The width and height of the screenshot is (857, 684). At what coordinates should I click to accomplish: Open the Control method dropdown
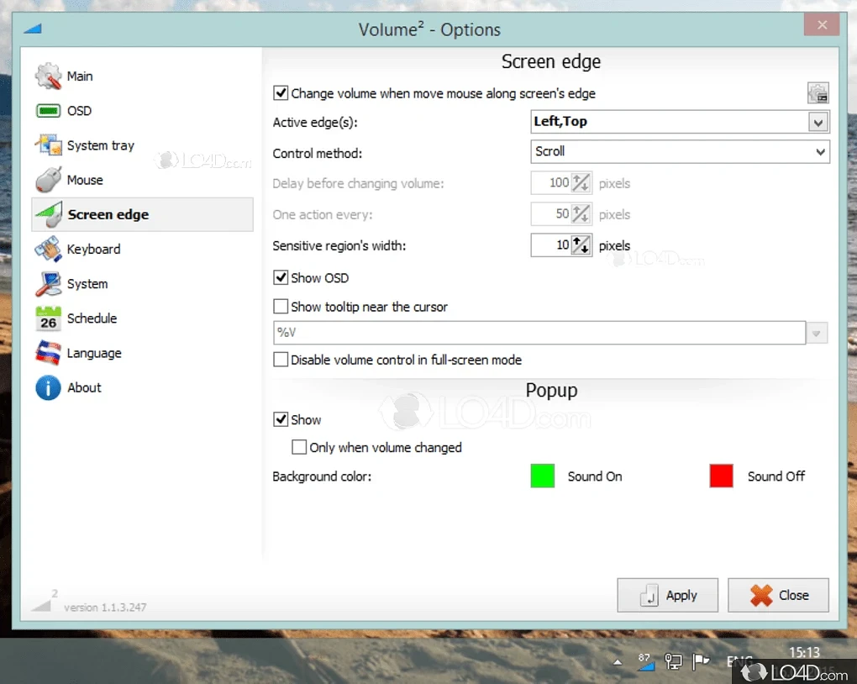(x=820, y=152)
